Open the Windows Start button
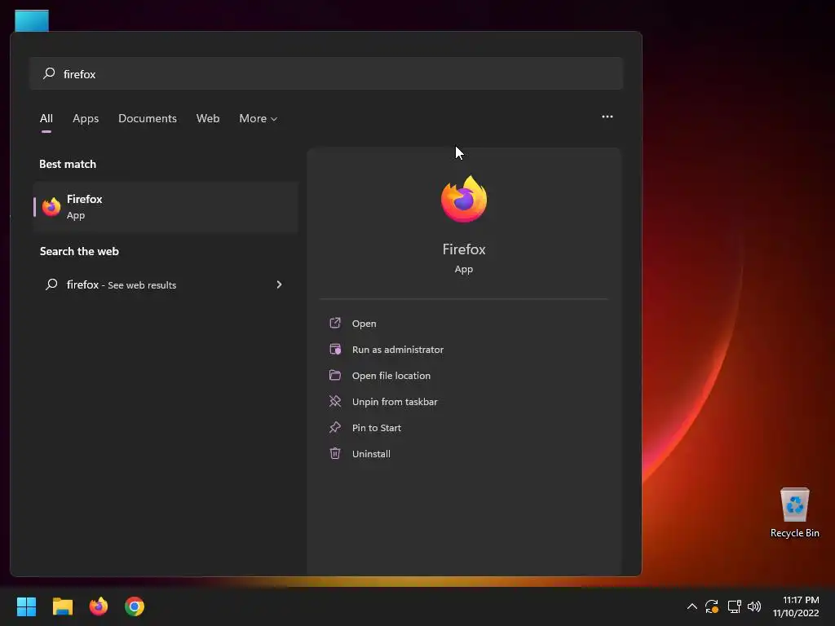This screenshot has height=626, width=835. [x=26, y=606]
